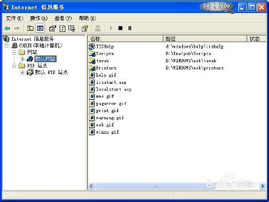Click the Back arrow toolbar icon
Viewport: 269px width, 202px height.
[x=7, y=28]
